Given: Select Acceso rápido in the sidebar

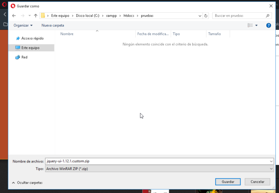Looking at the screenshot, I should coord(32,38).
